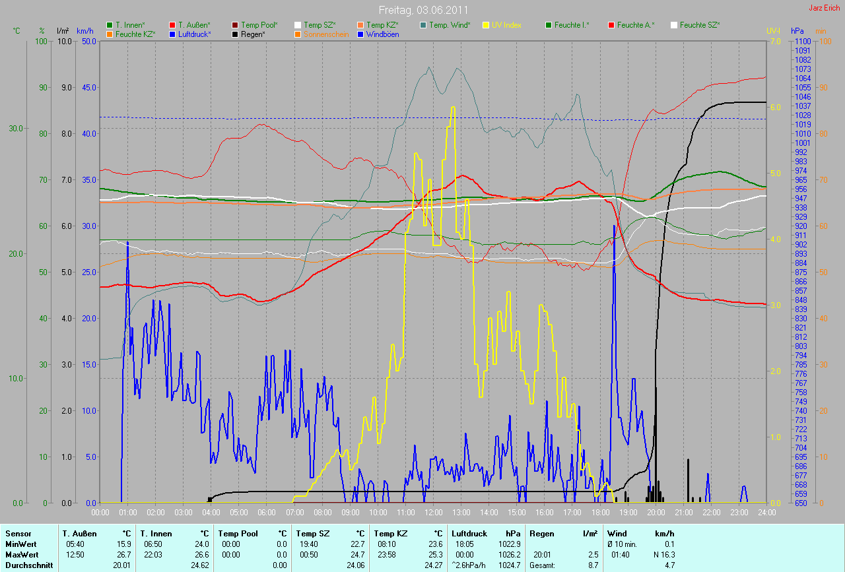Viewport: 845px width, 572px height.
Task: Click the 'MinWert' row label
Action: (x=21, y=544)
